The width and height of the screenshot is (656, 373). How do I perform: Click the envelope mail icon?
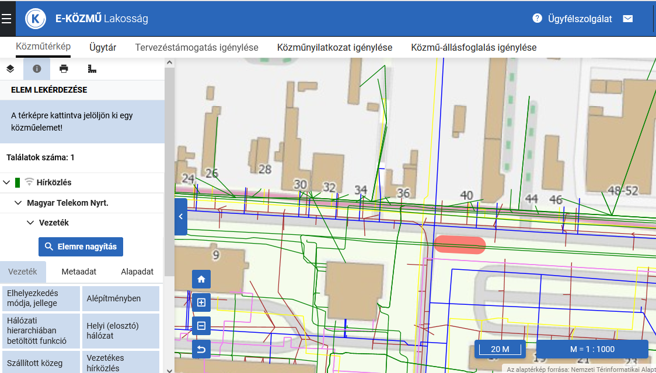[628, 19]
